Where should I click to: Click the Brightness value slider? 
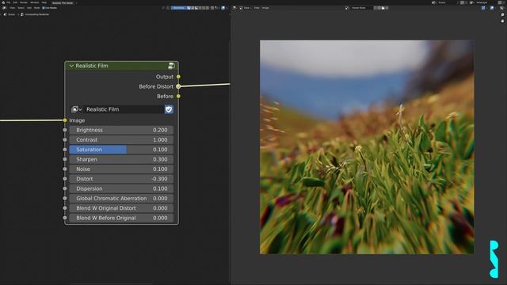[x=121, y=130]
